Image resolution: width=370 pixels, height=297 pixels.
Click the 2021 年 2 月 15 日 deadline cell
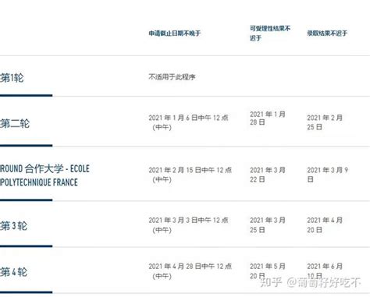pos(190,175)
